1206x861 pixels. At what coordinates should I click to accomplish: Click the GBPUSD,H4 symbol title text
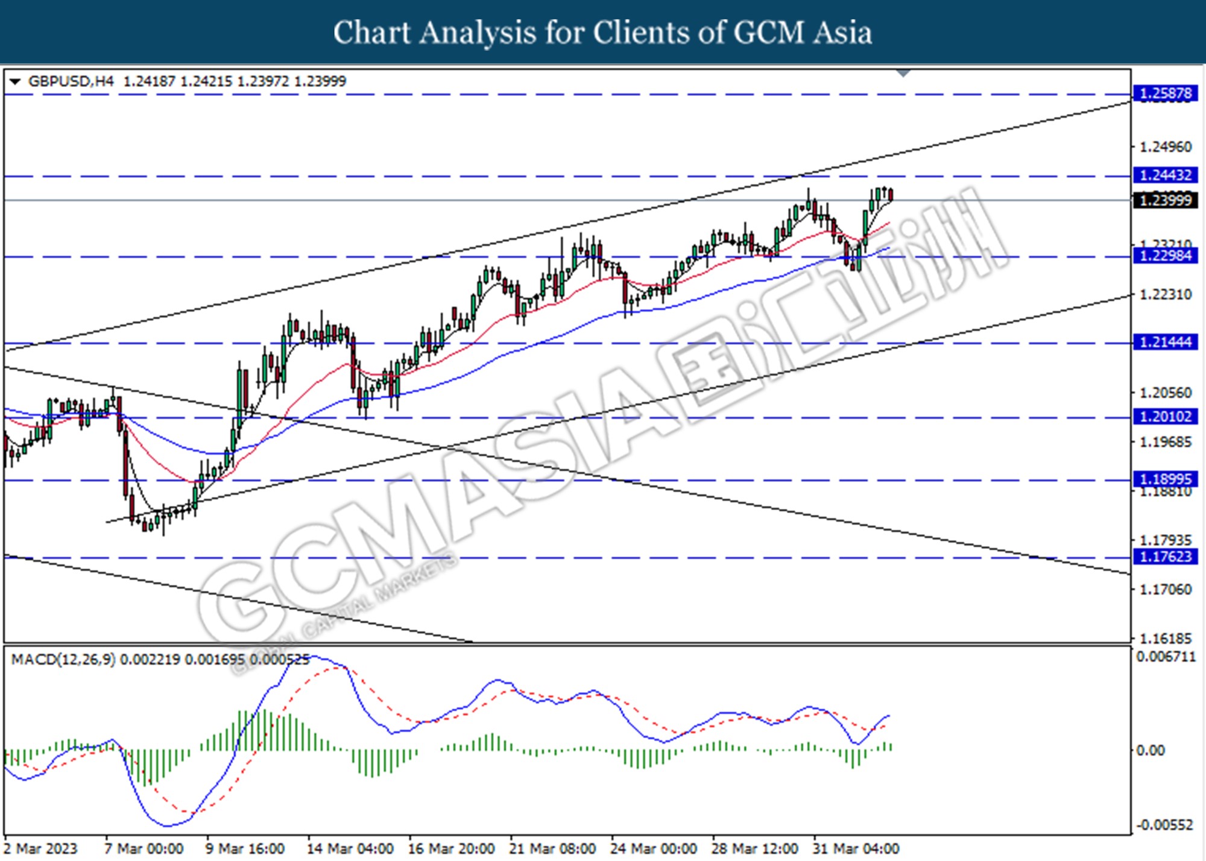tap(71, 81)
